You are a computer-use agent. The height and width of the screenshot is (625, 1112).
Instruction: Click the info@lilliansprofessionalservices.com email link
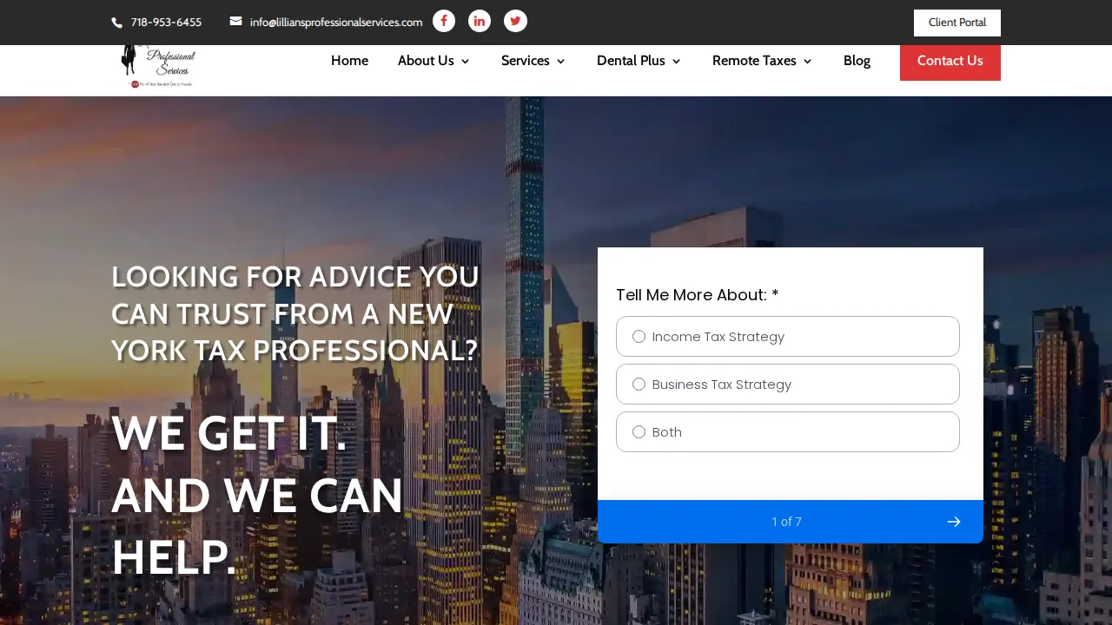336,23
